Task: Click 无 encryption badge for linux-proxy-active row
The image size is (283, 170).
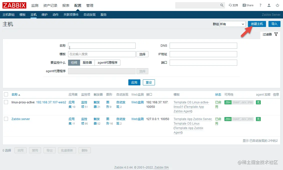Action: pos(258,102)
